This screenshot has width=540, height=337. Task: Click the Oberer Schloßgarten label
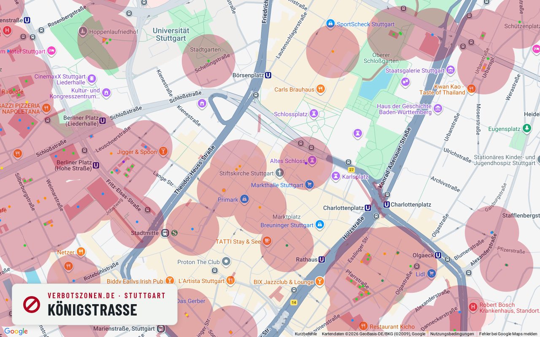[x=381, y=58]
